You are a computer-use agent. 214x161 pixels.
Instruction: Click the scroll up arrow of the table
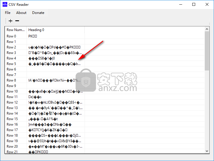207,29
